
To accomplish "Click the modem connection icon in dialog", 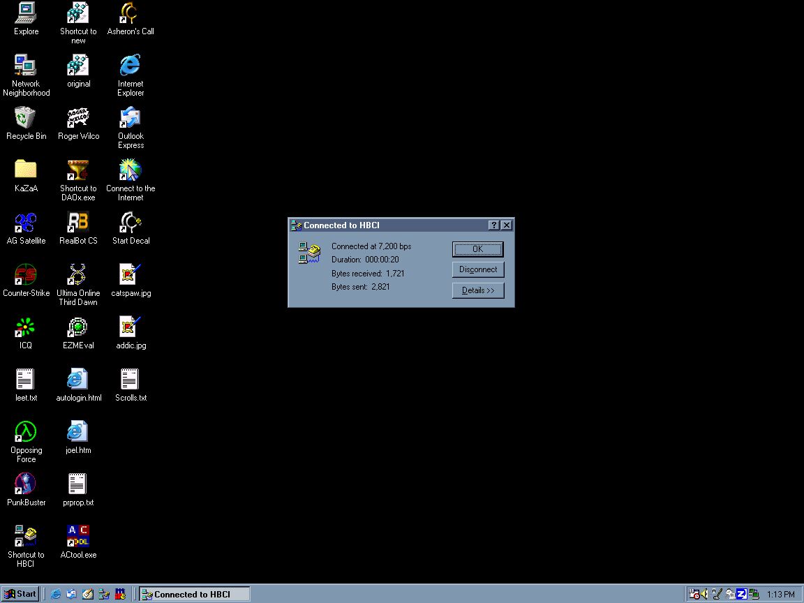I will coord(309,253).
